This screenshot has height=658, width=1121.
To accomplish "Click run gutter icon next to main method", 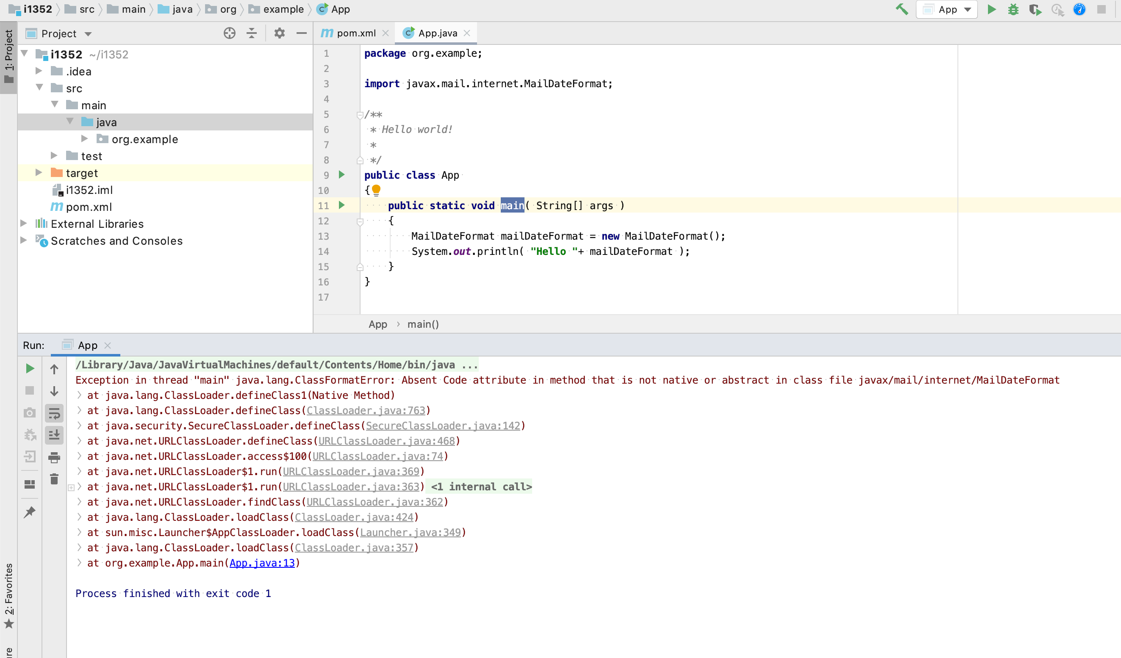I will 341,205.
